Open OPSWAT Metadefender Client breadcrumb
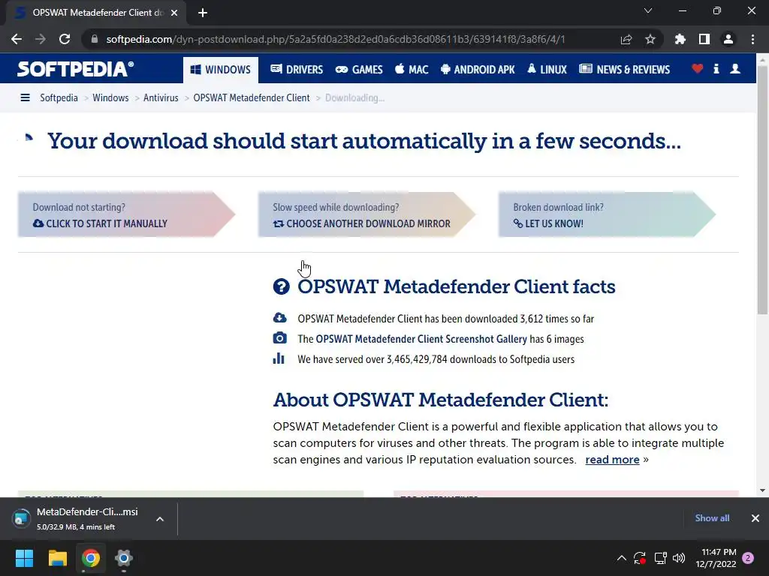Viewport: 769px width, 576px height. 251,98
